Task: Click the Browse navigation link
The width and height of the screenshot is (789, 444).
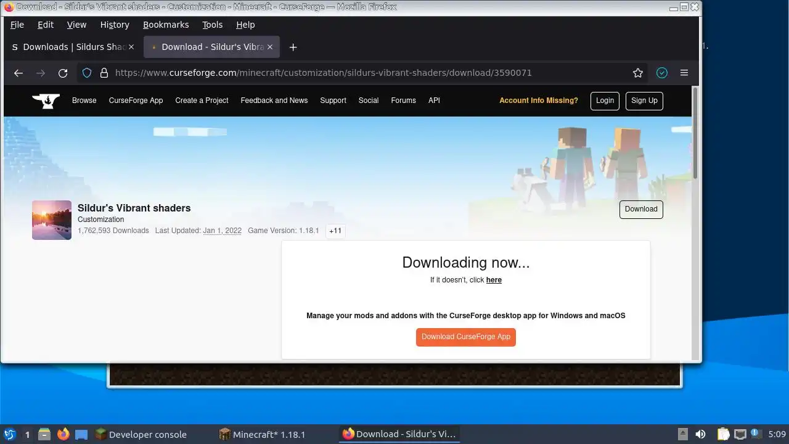Action: [x=84, y=101]
